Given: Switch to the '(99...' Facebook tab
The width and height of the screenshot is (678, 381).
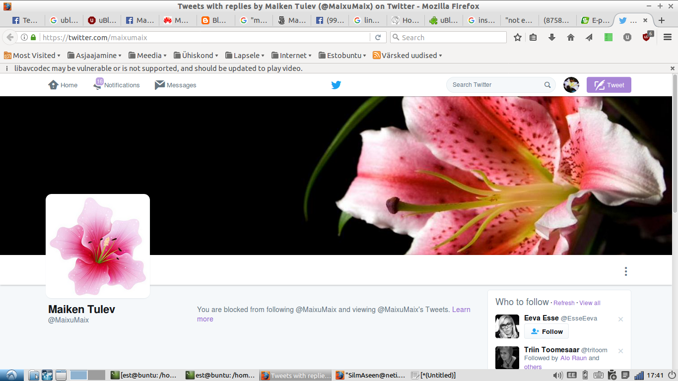Looking at the screenshot, I should tap(329, 20).
